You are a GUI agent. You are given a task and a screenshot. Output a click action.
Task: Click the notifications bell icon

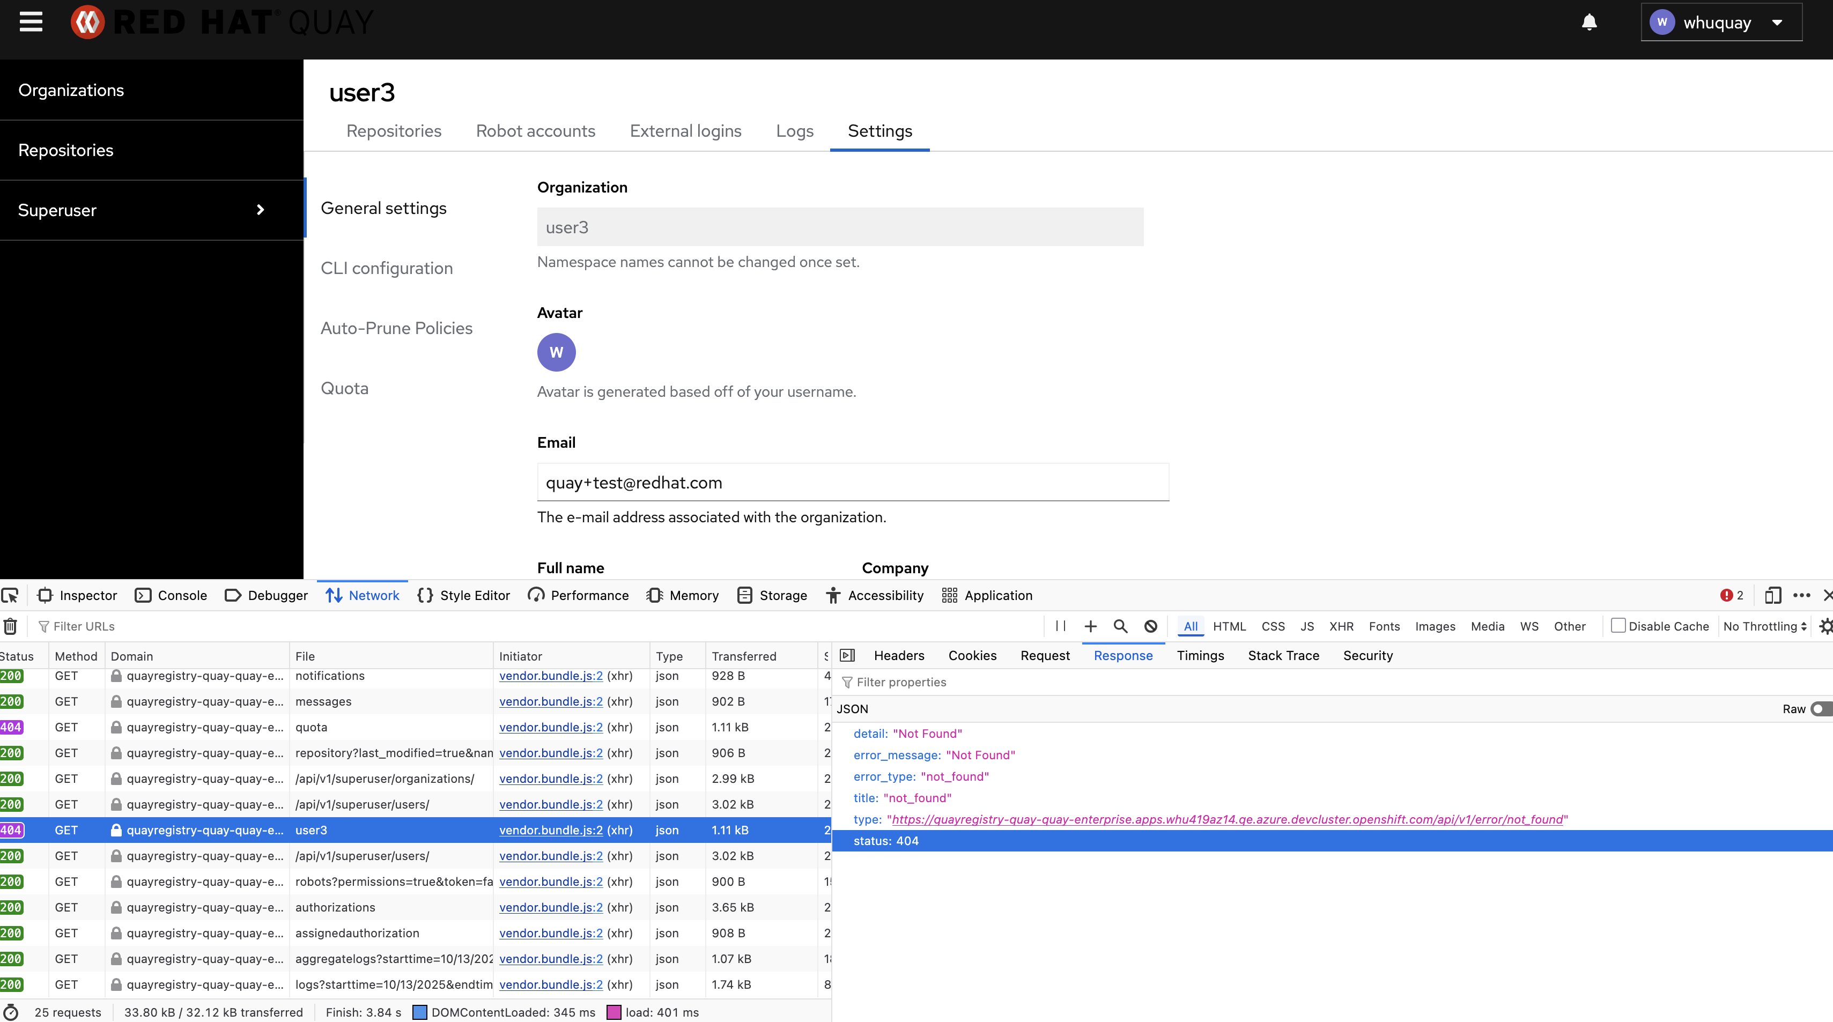click(x=1589, y=22)
